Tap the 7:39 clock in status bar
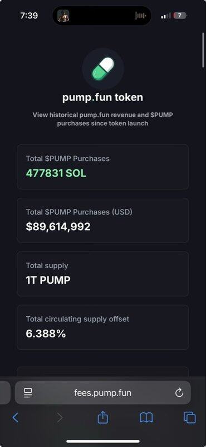 [x=29, y=16]
